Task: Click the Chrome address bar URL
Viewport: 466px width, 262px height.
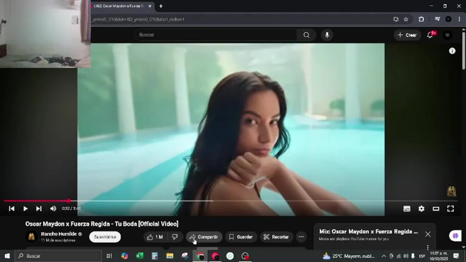Action: click(138, 19)
